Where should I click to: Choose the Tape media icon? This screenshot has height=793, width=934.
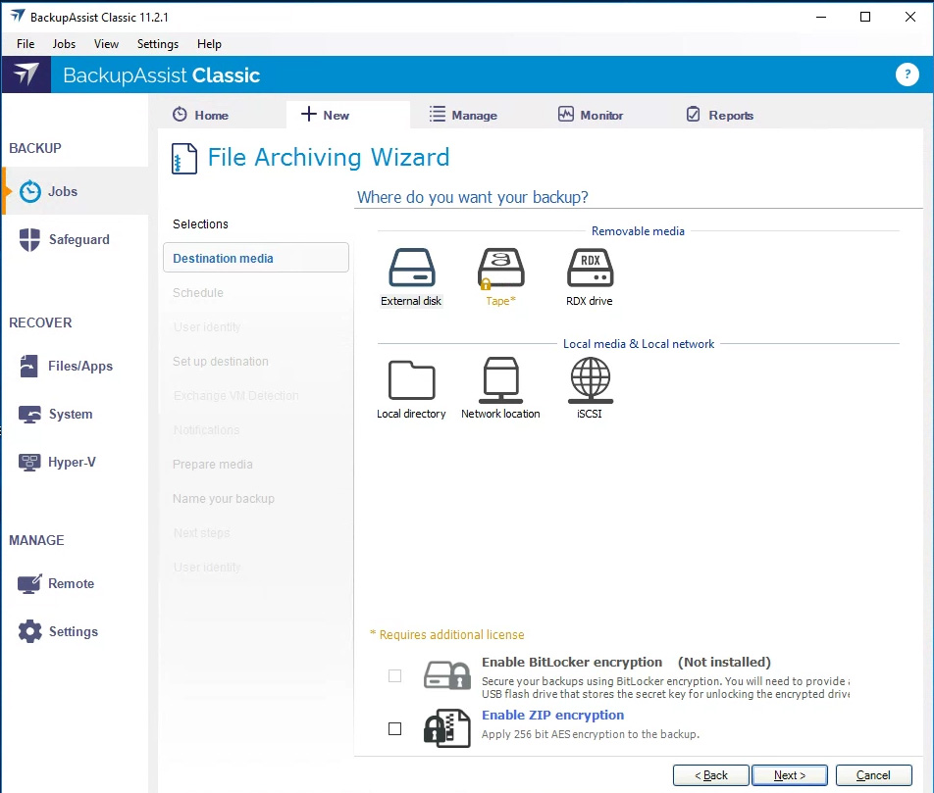coord(500,268)
